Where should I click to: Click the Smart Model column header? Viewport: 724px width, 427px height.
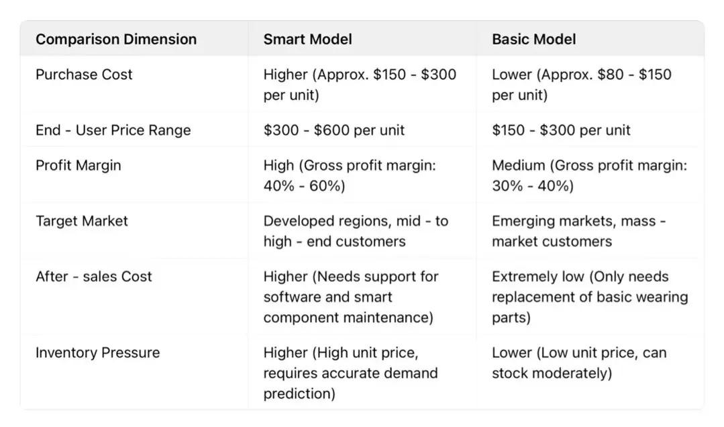tap(307, 39)
